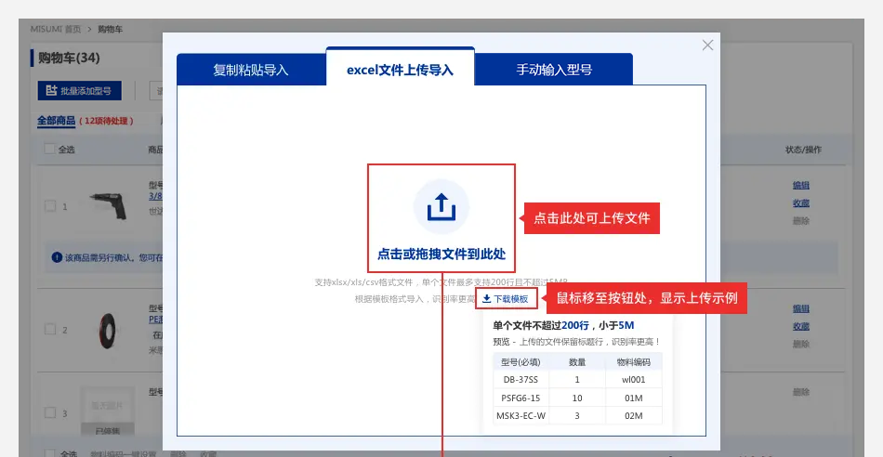Image resolution: width=883 pixels, height=457 pixels.
Task: Click 收藏 link for first cart item
Action: (800, 202)
